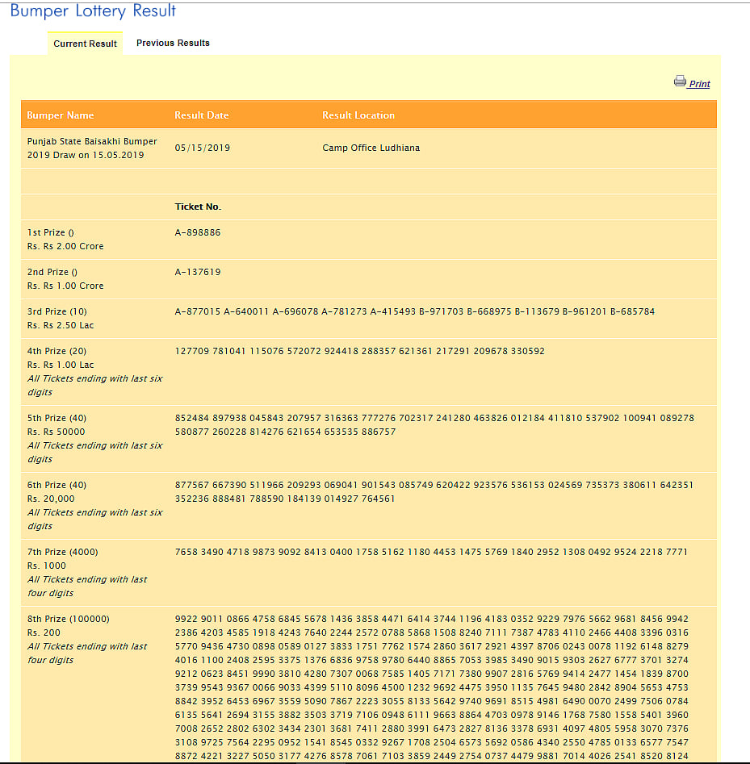Screen dimensions: 750x764
Task: Click the 5th Prize (40) label
Action: (x=57, y=418)
